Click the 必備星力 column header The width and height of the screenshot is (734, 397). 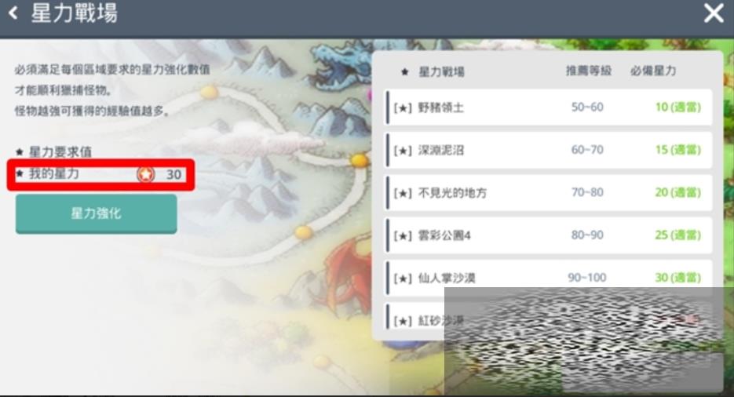(x=653, y=71)
